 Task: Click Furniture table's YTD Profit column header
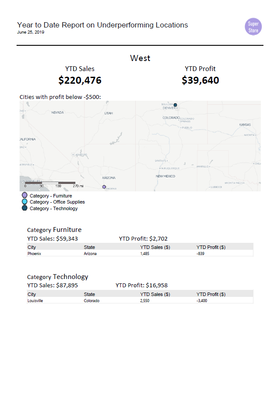click(x=211, y=247)
